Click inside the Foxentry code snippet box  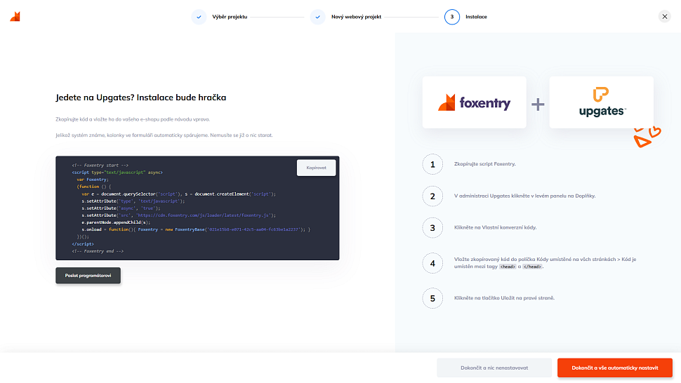coord(197,208)
